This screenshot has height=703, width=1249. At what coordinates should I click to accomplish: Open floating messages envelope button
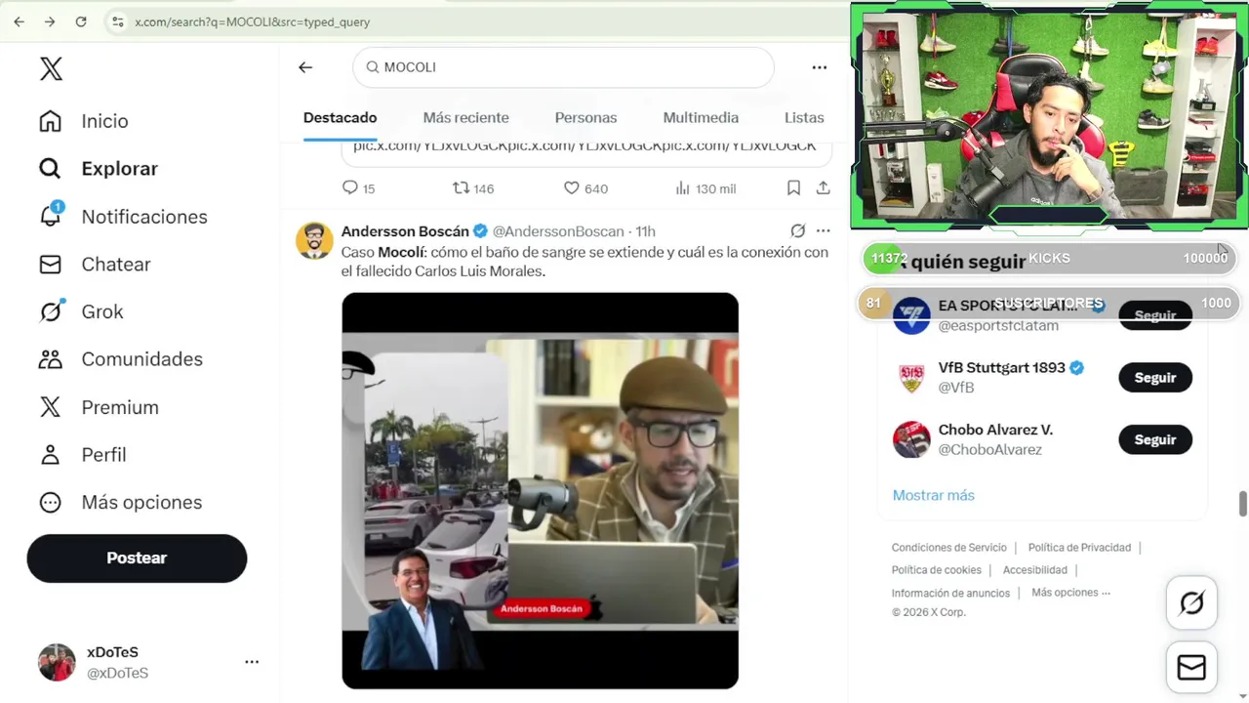(x=1191, y=668)
